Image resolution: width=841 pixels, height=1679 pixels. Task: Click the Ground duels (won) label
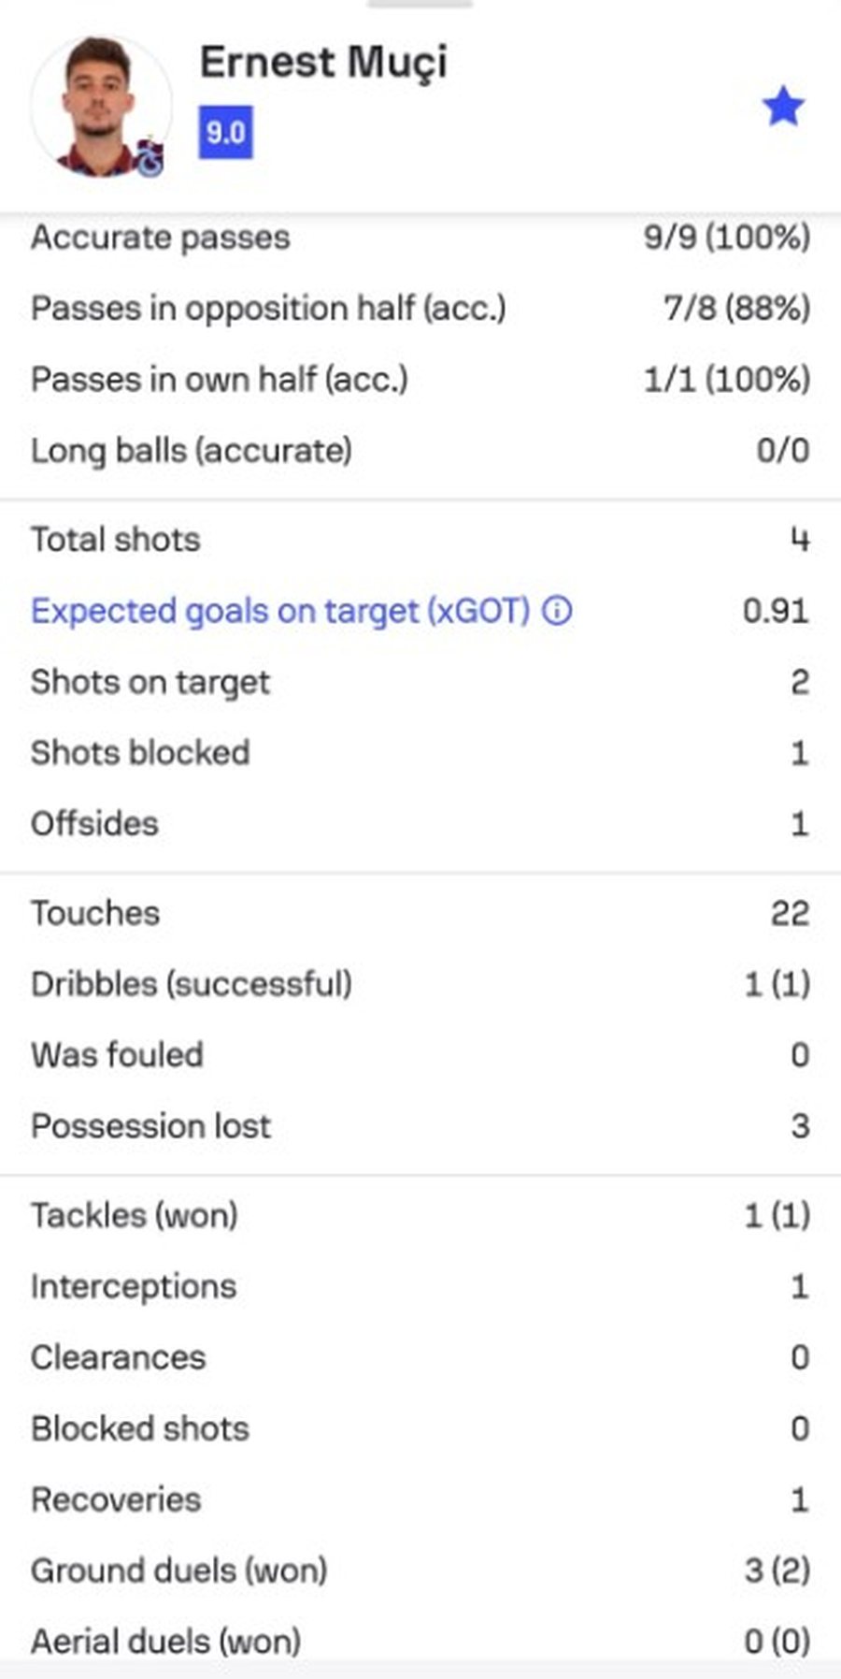pos(179,1570)
